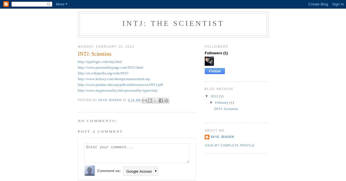346x181 pixels.
Task: Share post to Pinterest icon
Action: click(x=166, y=101)
